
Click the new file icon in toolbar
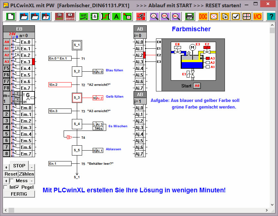pos(11,16)
